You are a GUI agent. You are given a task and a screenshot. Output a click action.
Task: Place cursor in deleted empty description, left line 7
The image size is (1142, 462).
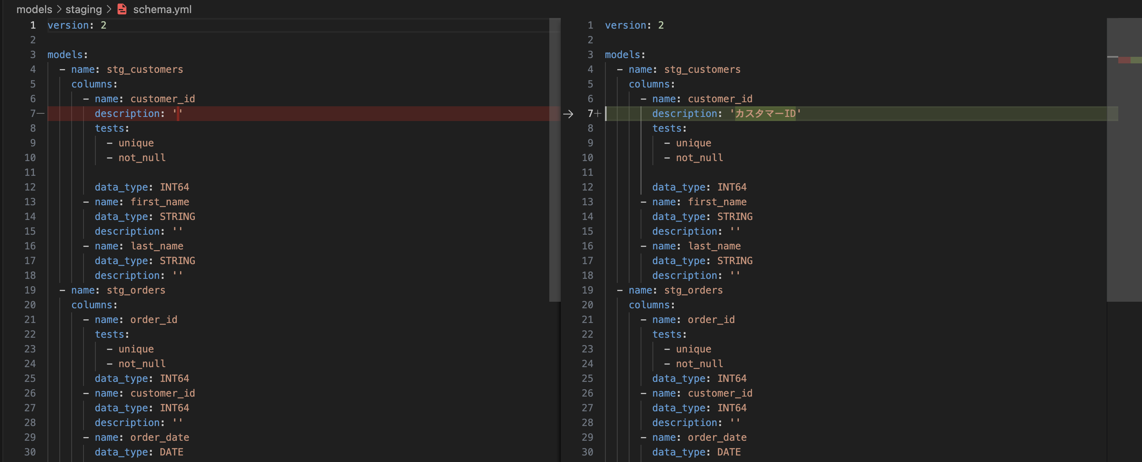[x=178, y=114]
